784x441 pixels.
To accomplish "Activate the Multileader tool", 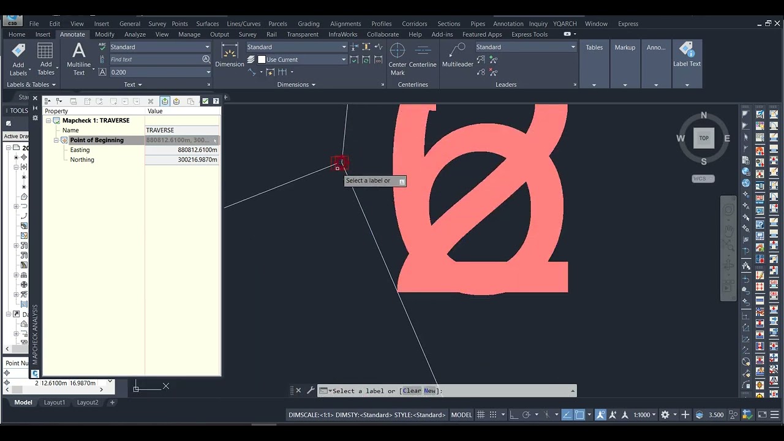I will [458, 55].
